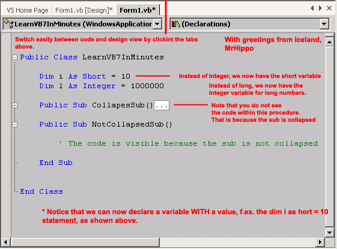Close the current document with the X
The height and width of the screenshot is (249, 337).
pos(329,8)
